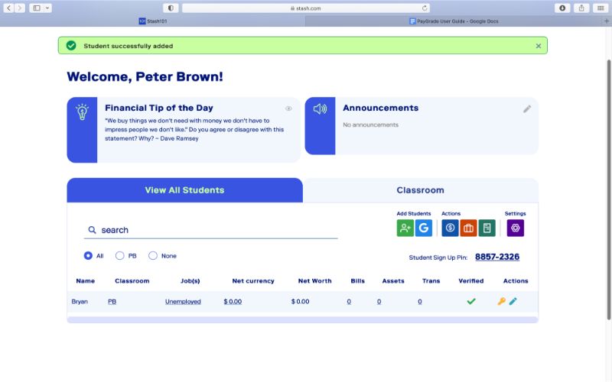Open the dollar sign currency action

point(450,228)
